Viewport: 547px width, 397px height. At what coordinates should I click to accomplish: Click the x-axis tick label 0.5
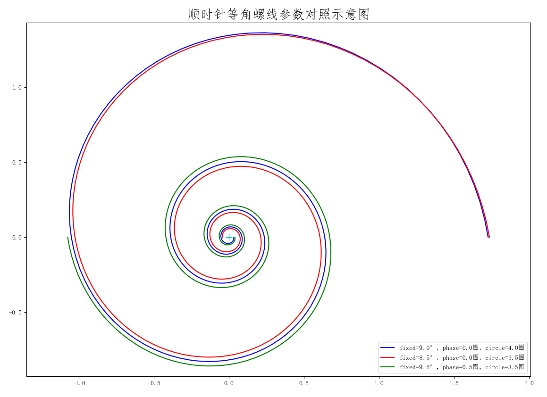(x=304, y=383)
